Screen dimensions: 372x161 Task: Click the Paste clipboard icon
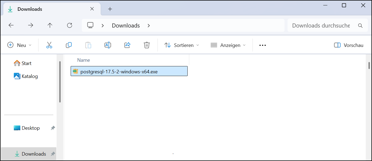88,45
